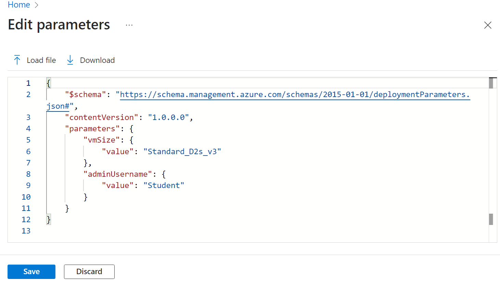Click the "vmSize" key in editor
Screen dimensions: 500x281
coord(101,140)
